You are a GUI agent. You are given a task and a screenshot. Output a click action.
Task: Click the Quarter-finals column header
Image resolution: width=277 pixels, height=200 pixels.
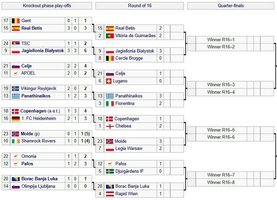pyautogui.click(x=231, y=6)
